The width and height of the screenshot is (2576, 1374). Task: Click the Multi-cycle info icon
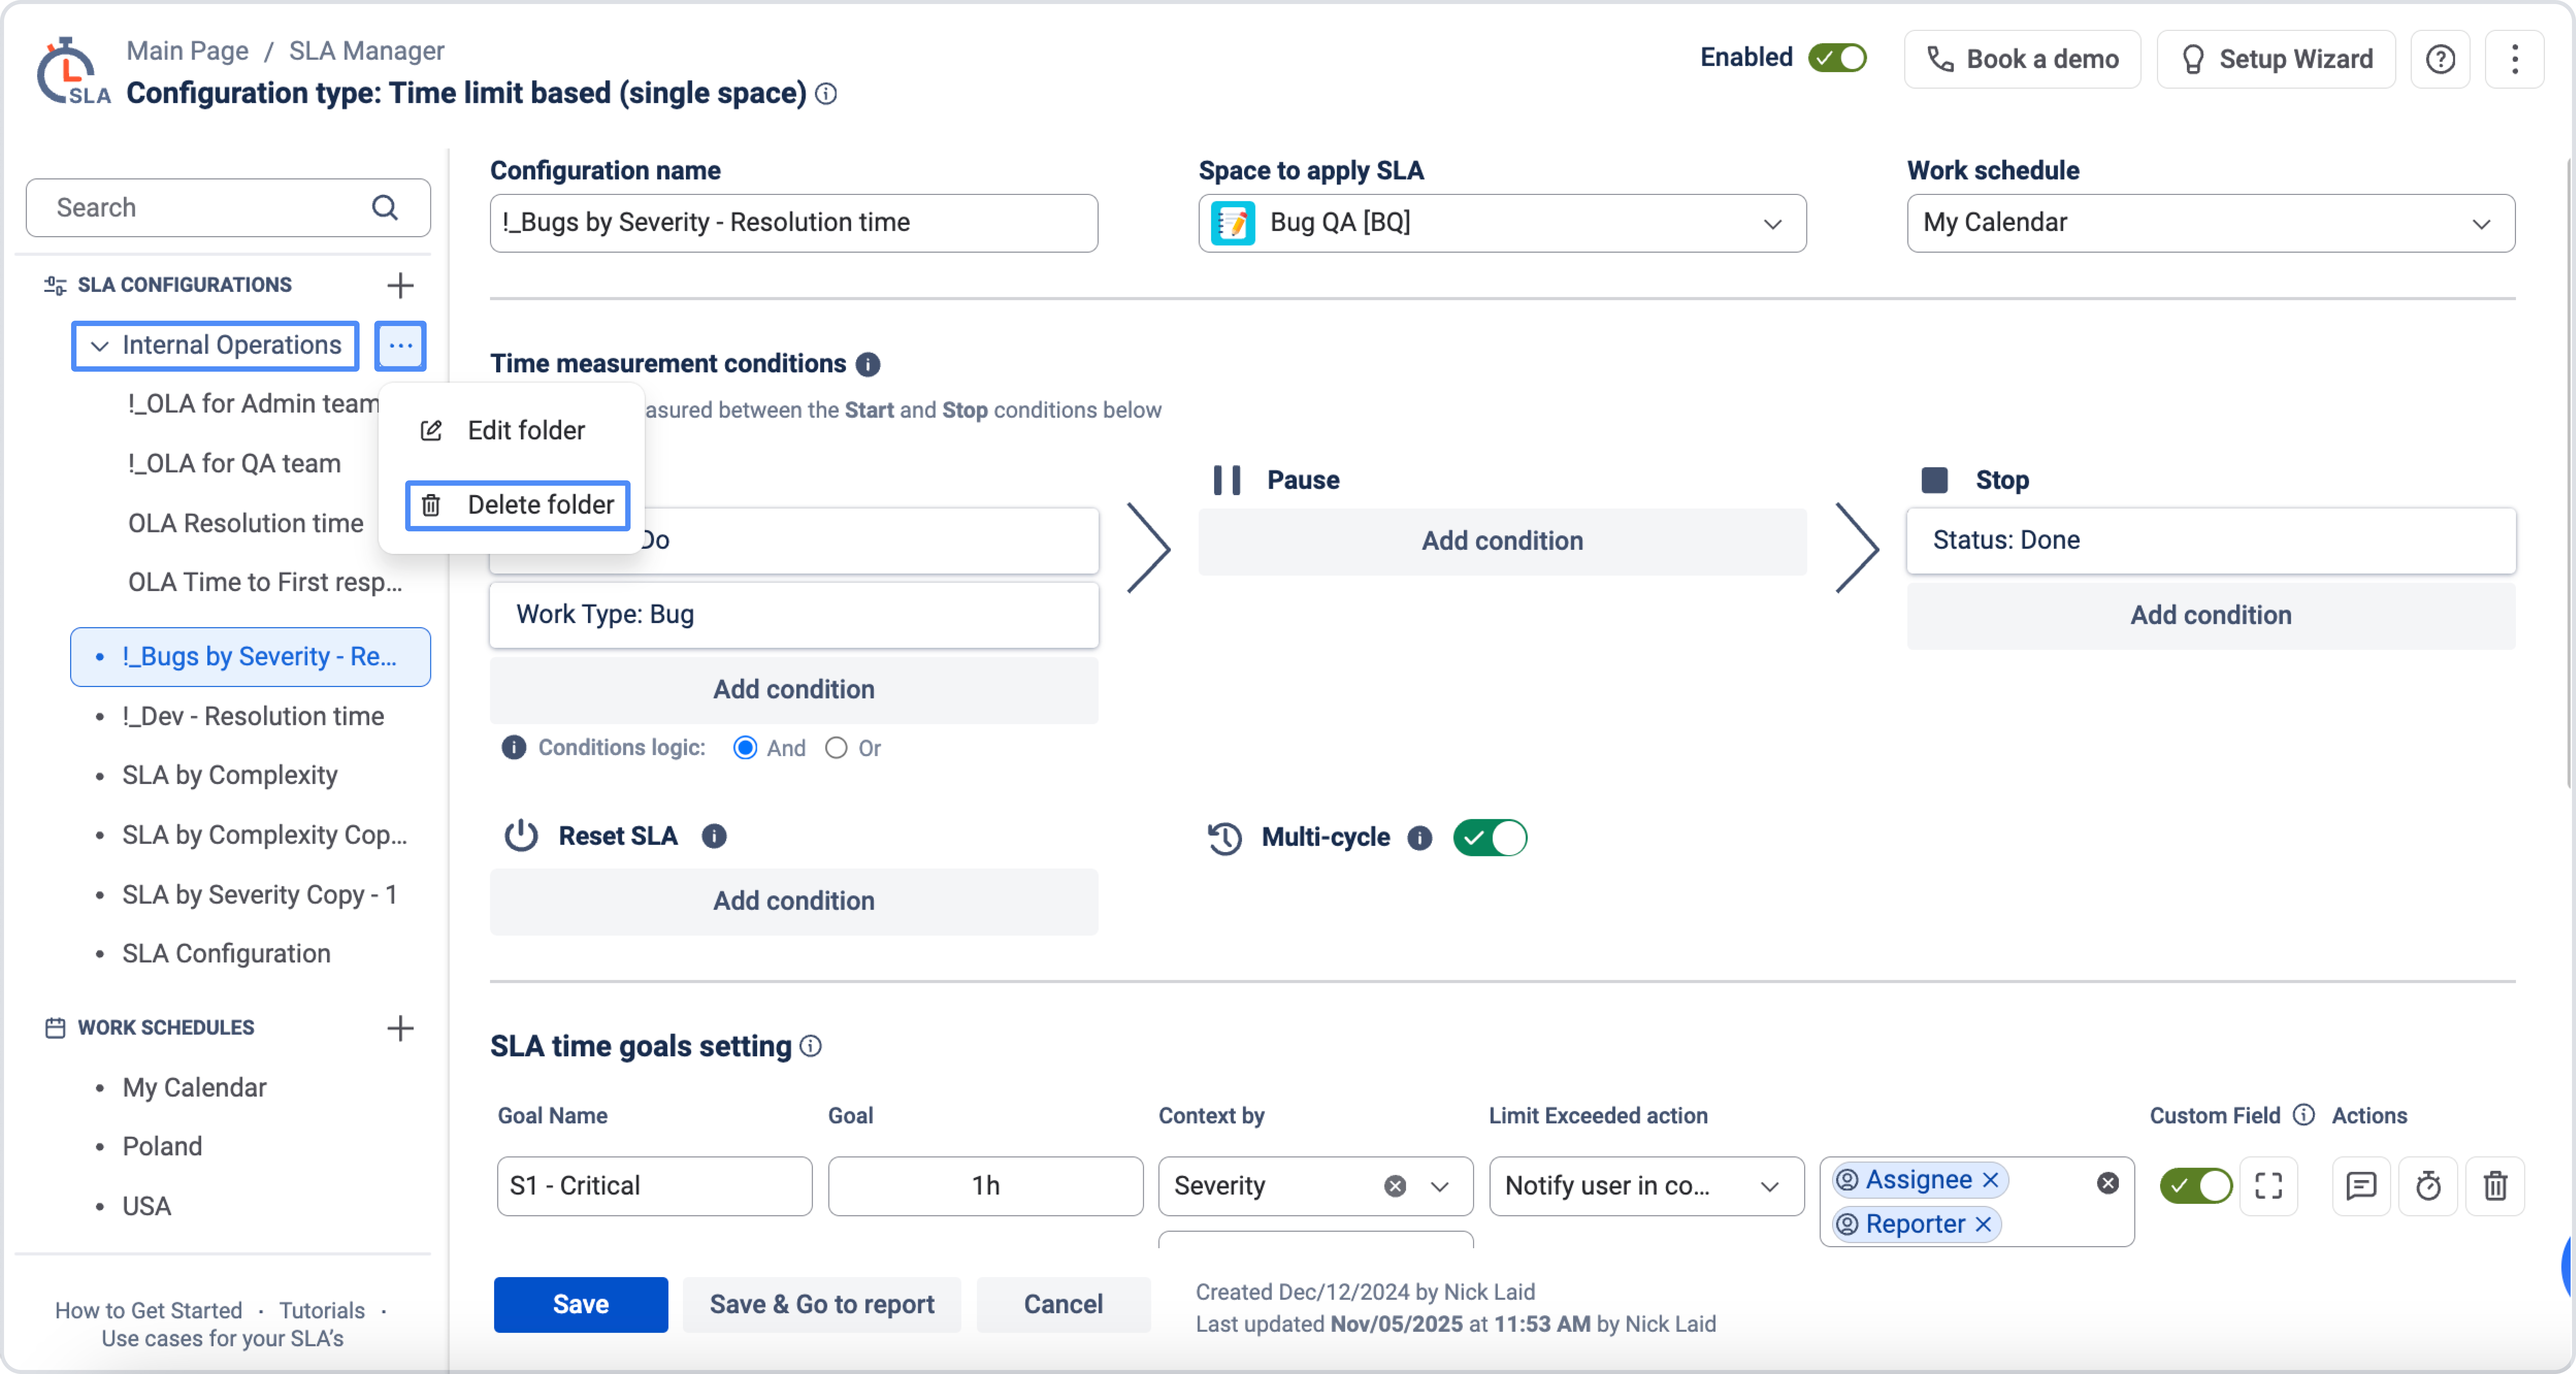tap(1420, 838)
